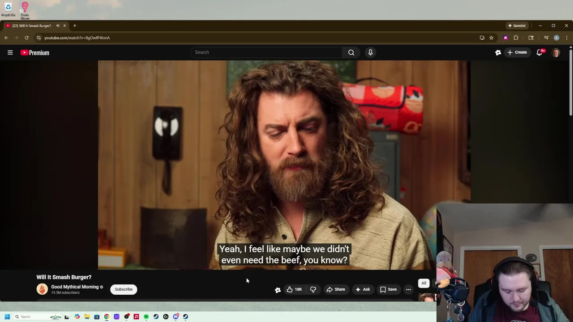Select the All filter chip
The height and width of the screenshot is (322, 573).
pos(423,283)
